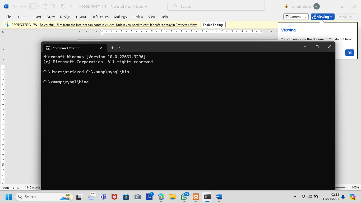Click the right indent marker on ruler
Viewport: 361px width, 203px height.
pyautogui.click(x=260, y=32)
